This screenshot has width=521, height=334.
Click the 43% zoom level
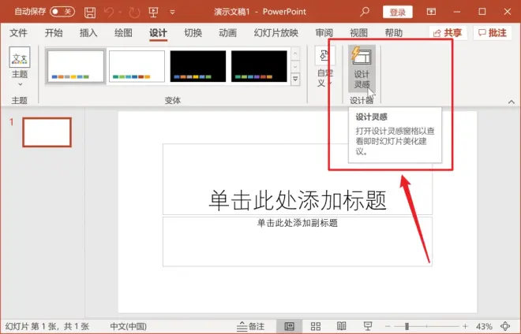[484, 326]
